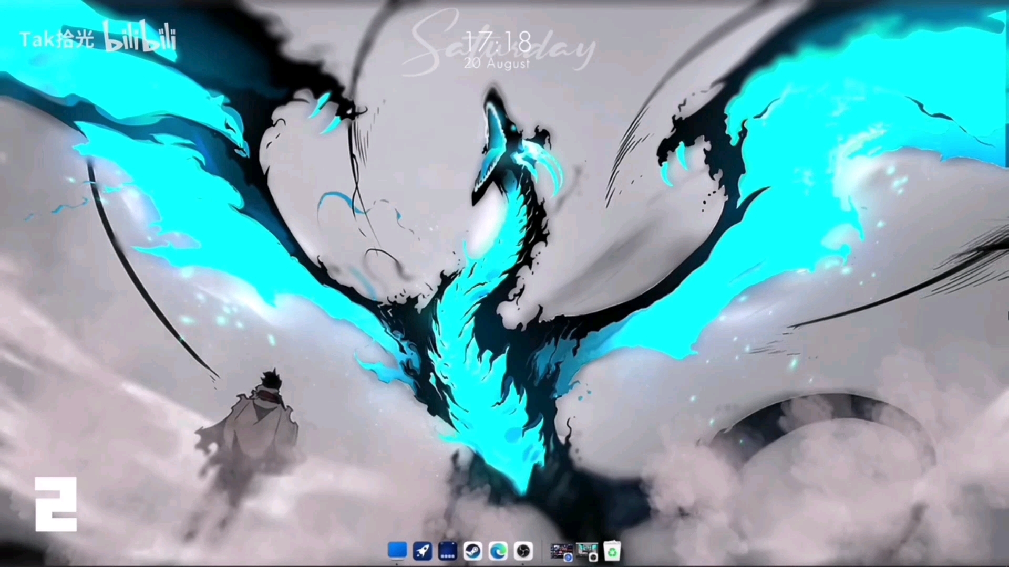Open the dark blue dock-preview icon with four dots

click(x=448, y=551)
